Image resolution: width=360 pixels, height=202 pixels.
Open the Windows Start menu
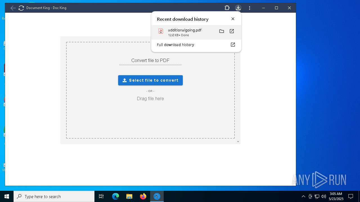tap(7, 196)
